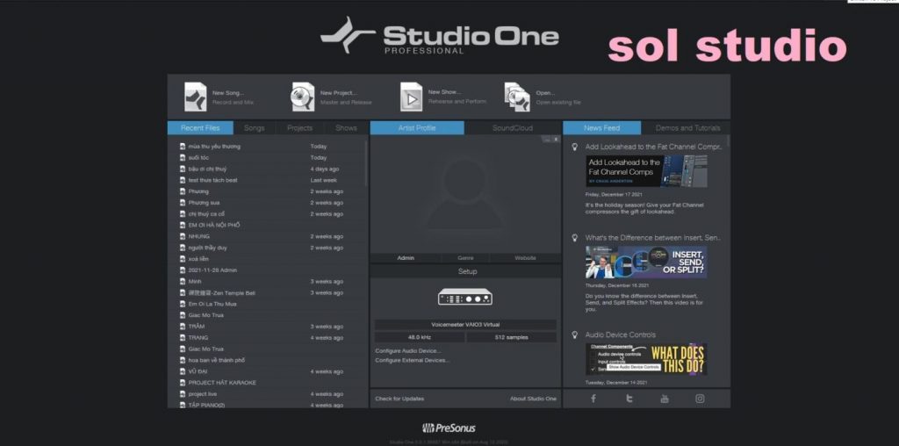This screenshot has height=446, width=899.
Task: Click the Admin artist name field
Action: [406, 258]
